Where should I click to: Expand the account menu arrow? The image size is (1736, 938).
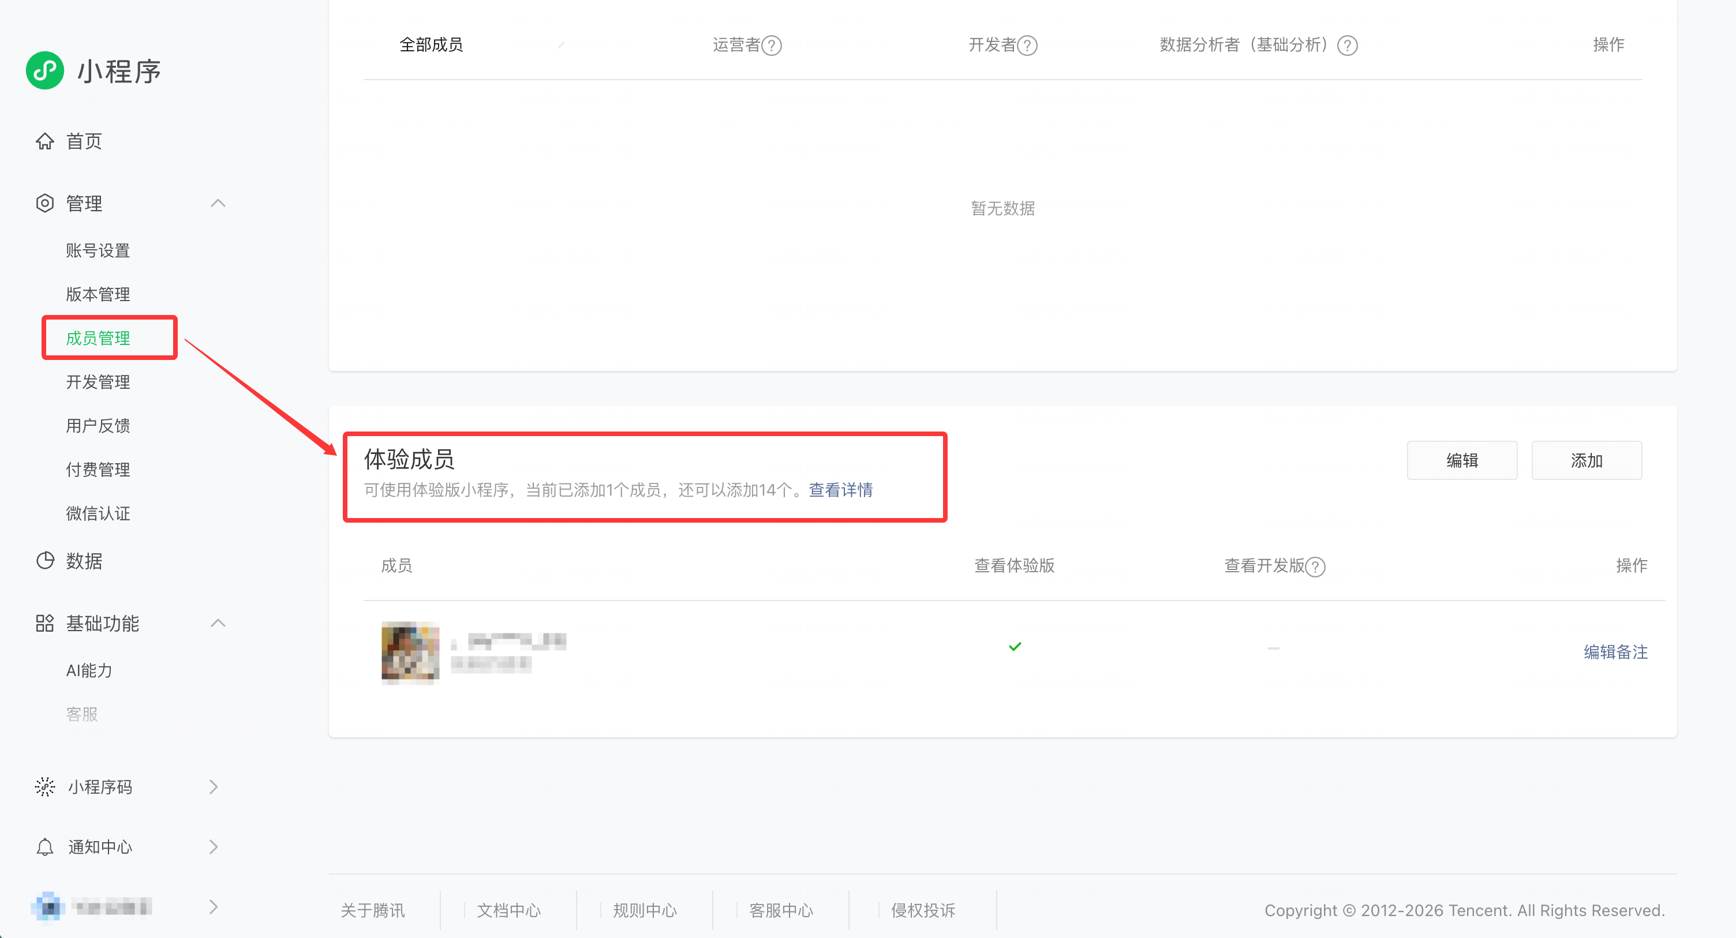(x=214, y=907)
